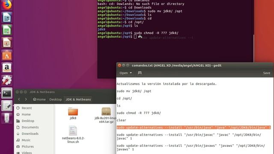
Task: Open LibreOffice Impress from the dock
Action: click(x=7, y=43)
